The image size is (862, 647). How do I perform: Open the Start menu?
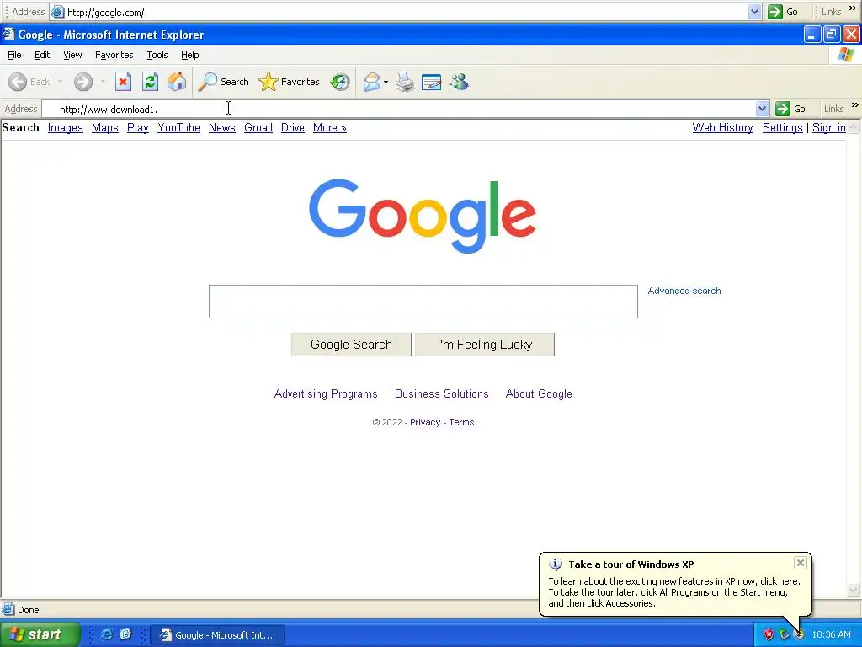coord(40,634)
